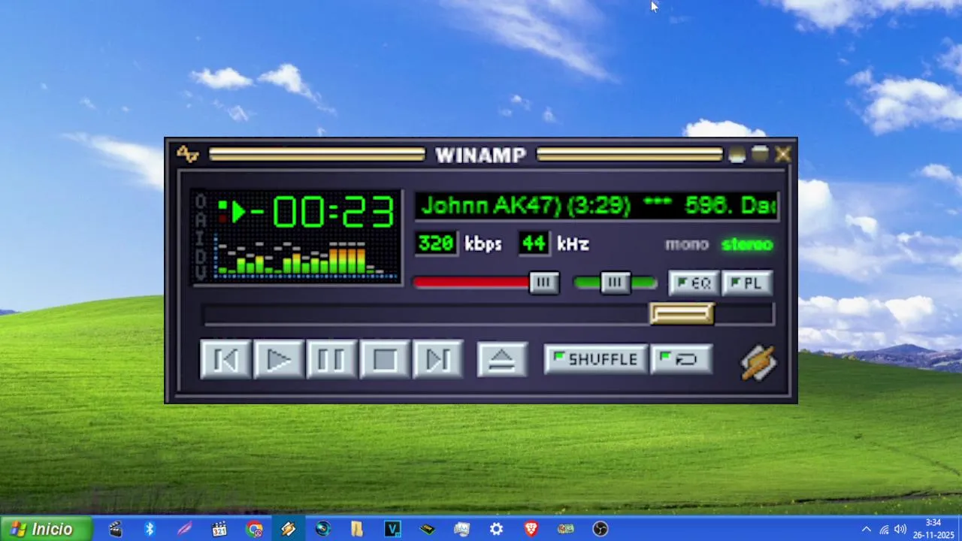Screen dimensions: 962x541
Task: Click the Winamp lightning bolt logo
Action: click(x=758, y=362)
